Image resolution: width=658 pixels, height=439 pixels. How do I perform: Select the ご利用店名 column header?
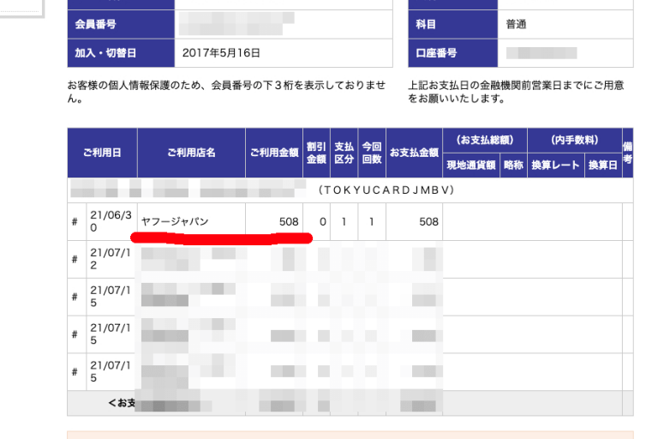click(x=191, y=153)
